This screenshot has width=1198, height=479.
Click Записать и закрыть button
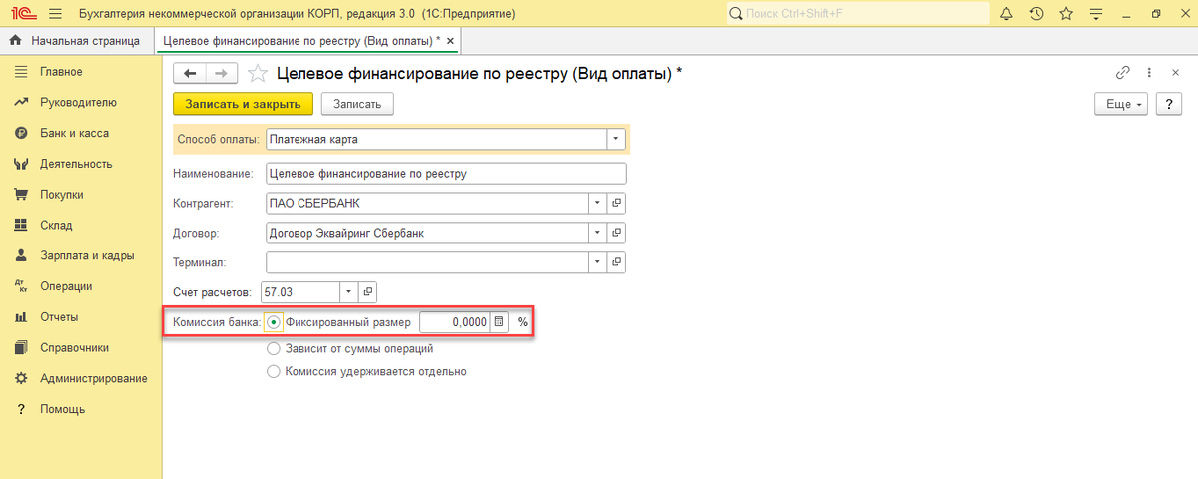click(244, 104)
